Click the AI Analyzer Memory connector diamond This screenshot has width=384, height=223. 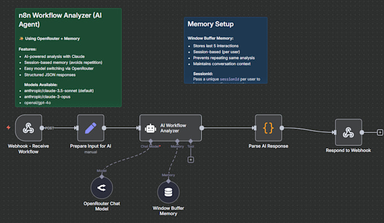(177, 141)
